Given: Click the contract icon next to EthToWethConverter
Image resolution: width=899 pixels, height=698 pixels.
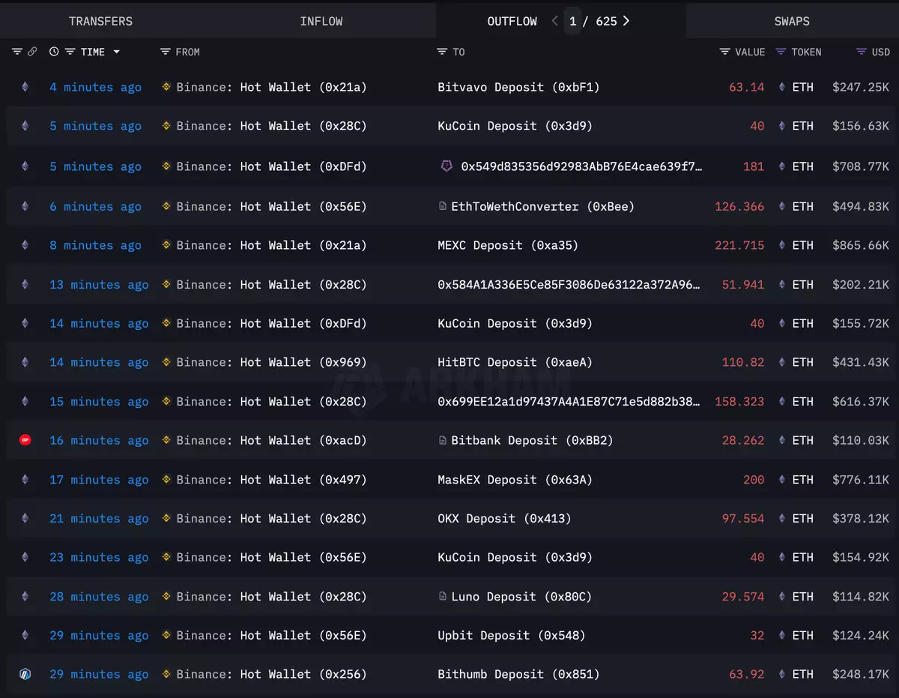Looking at the screenshot, I should click(x=443, y=206).
